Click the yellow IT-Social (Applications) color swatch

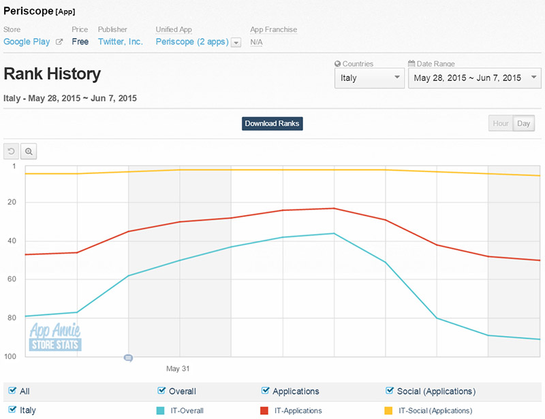point(388,411)
